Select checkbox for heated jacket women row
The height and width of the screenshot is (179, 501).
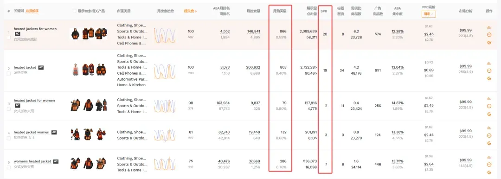point(9,138)
